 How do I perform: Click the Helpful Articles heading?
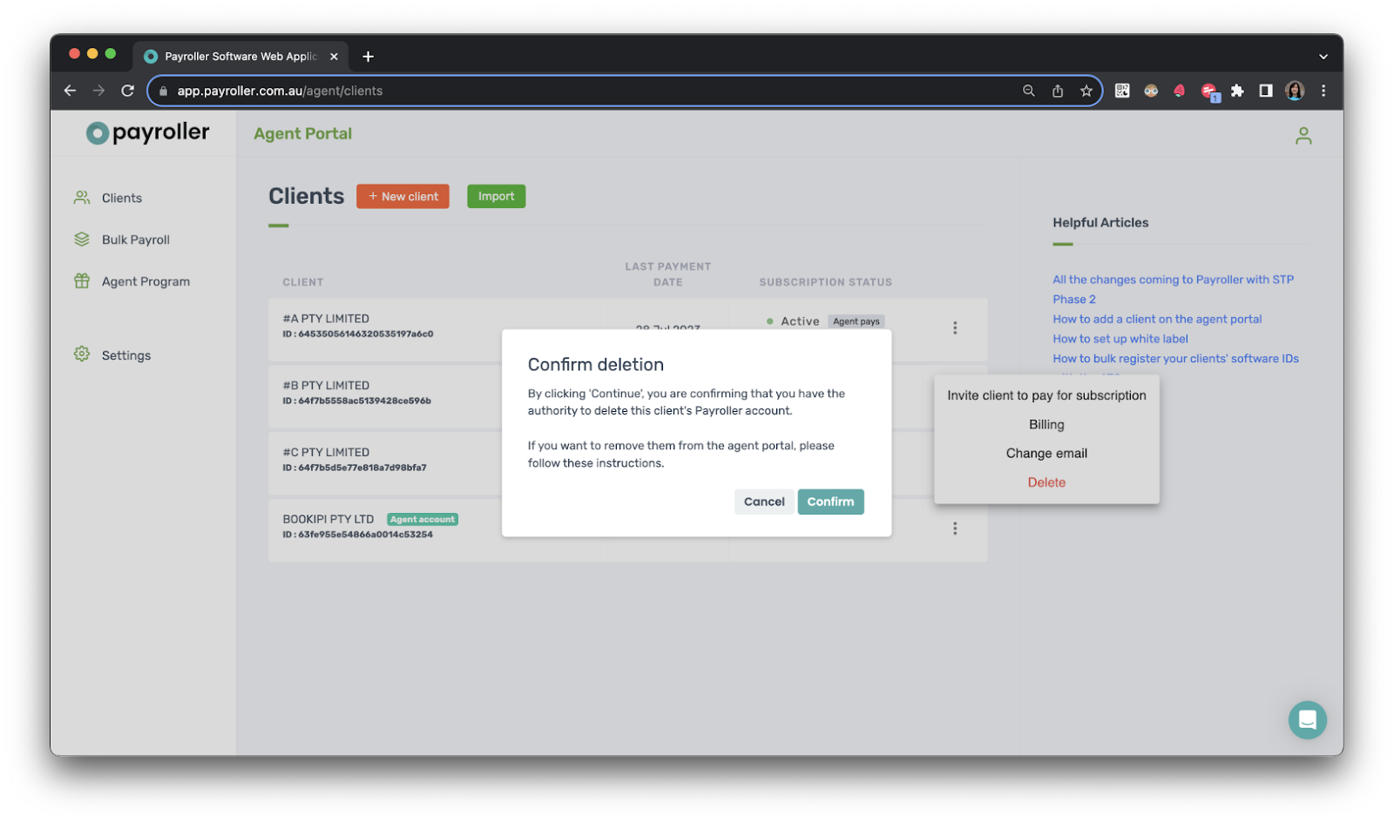tap(1100, 223)
